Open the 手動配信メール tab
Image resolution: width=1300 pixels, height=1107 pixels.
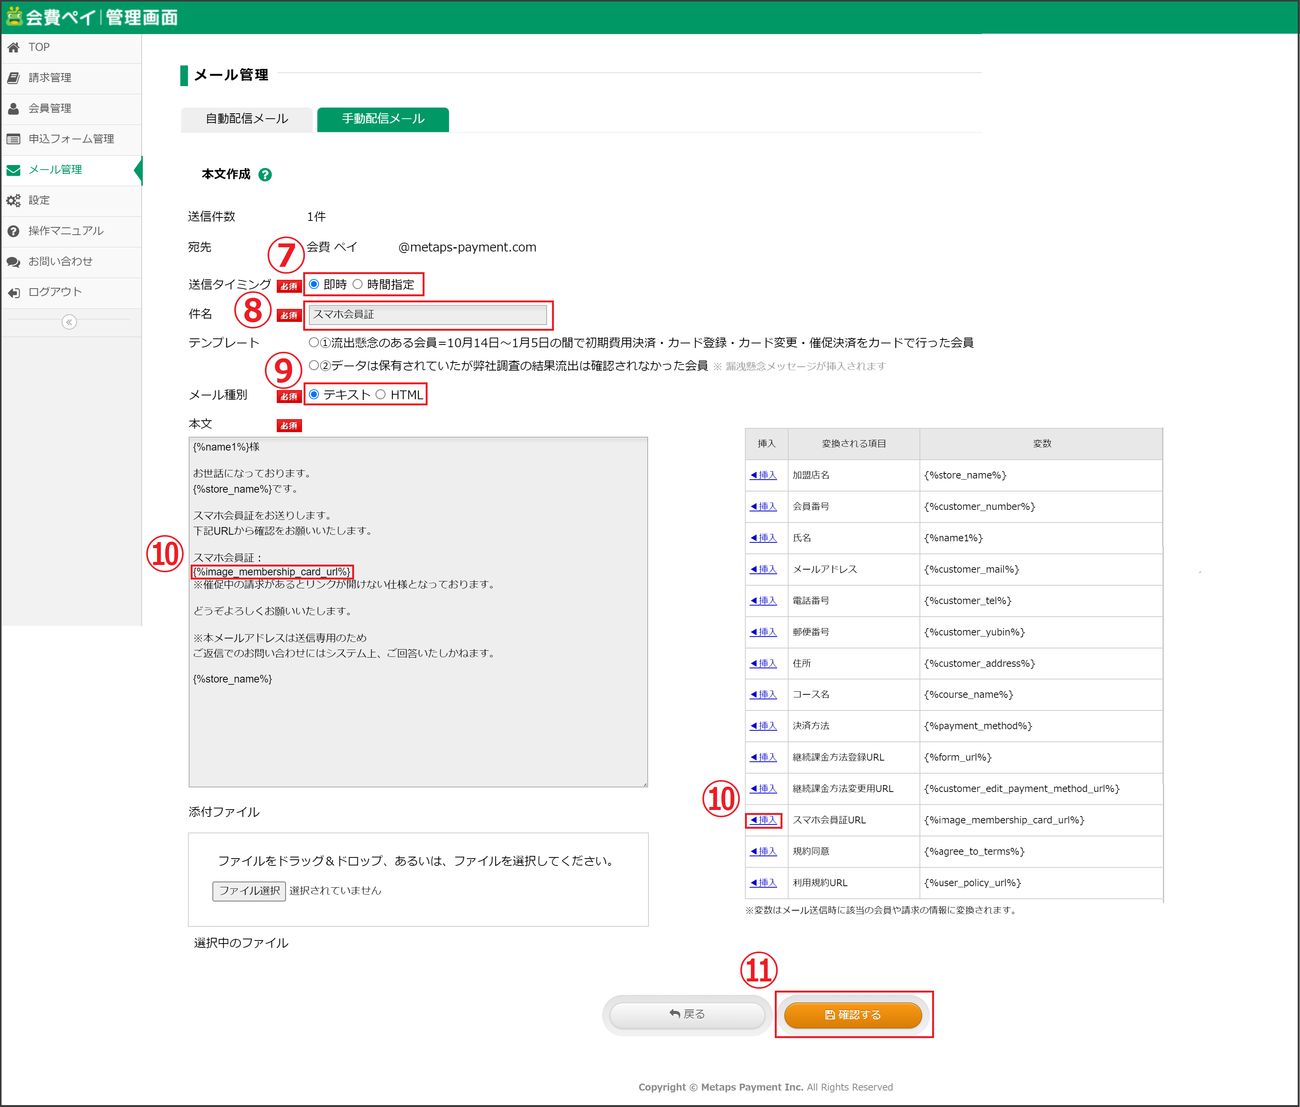[383, 119]
